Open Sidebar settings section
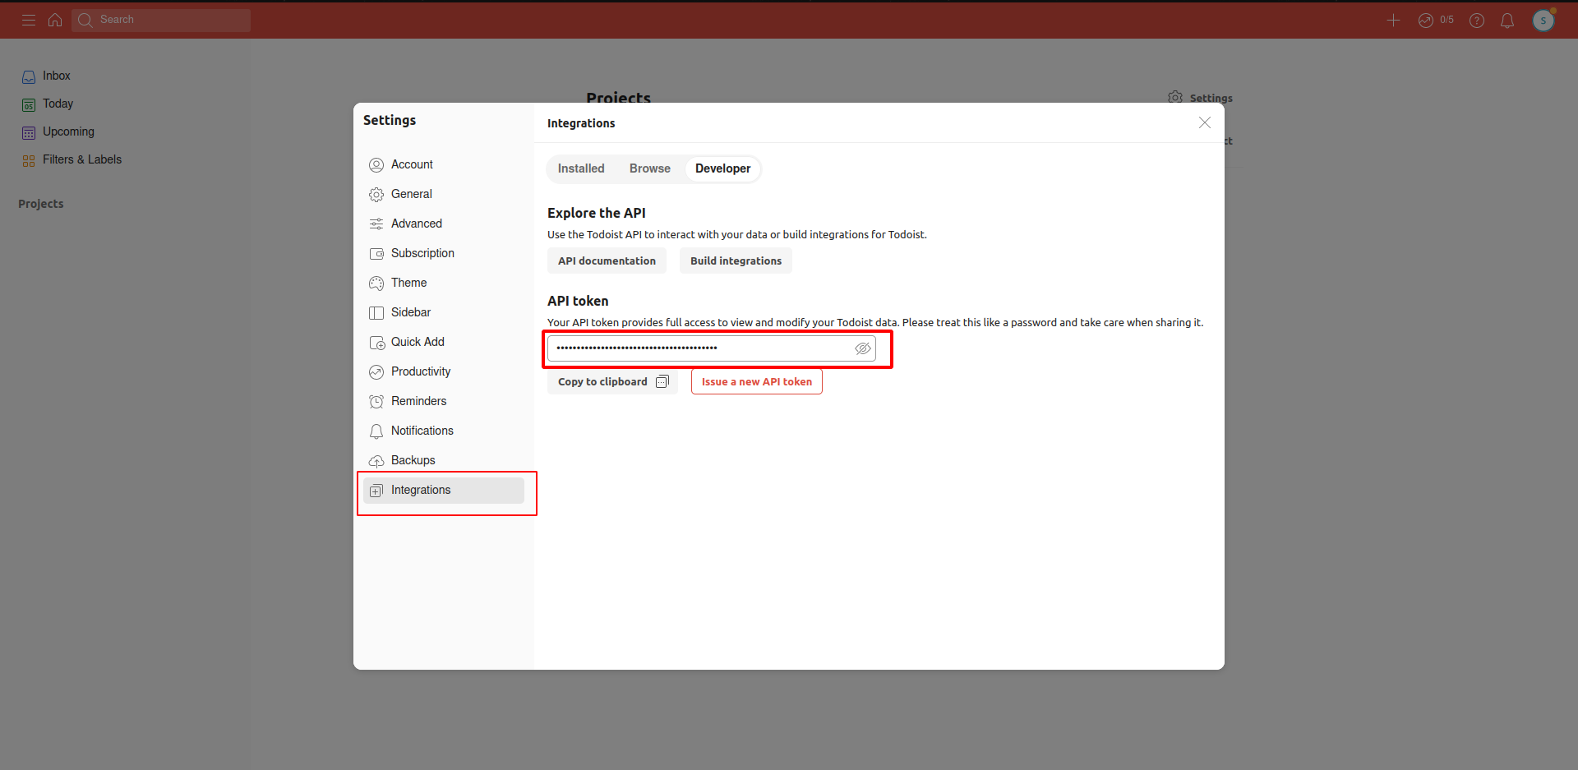The image size is (1578, 770). tap(444, 312)
